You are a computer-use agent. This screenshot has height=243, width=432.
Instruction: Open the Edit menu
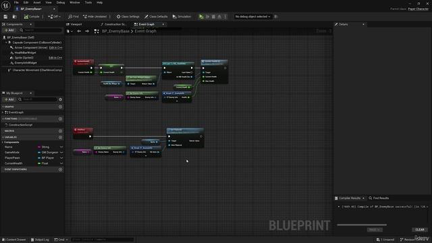tap(26, 3)
